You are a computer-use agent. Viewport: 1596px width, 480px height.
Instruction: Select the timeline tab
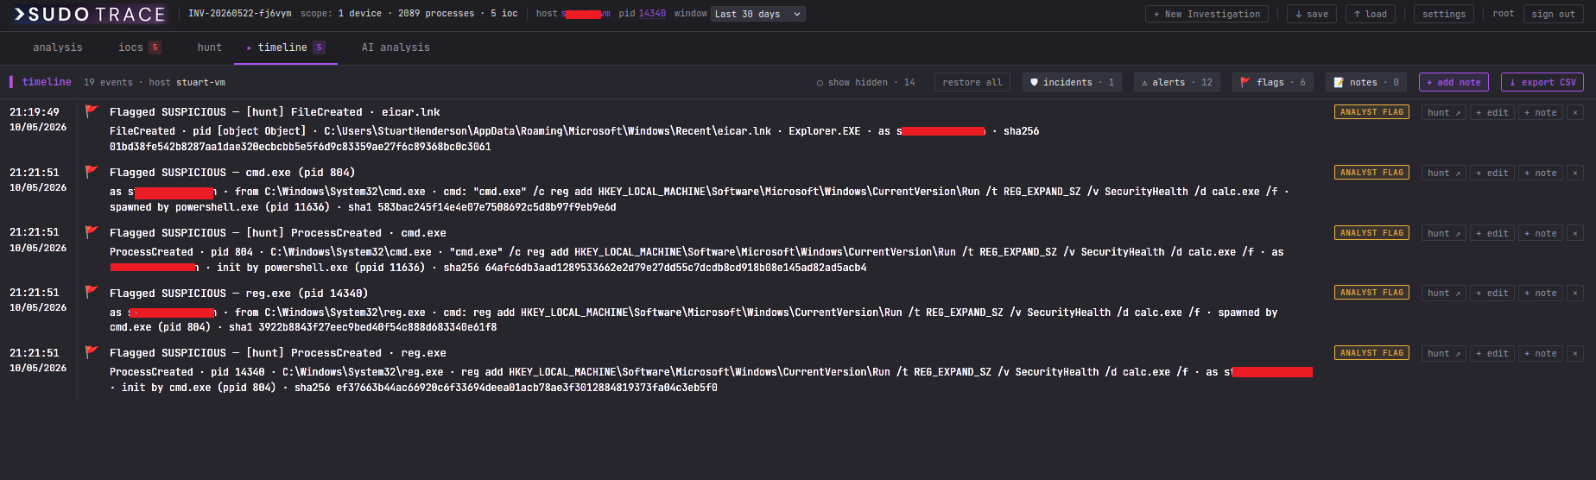click(x=286, y=47)
